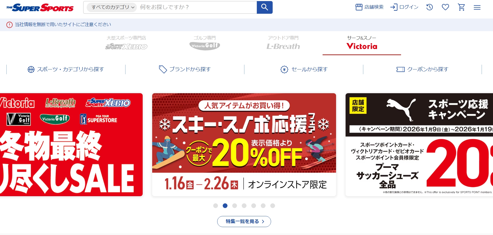This screenshot has width=493, height=235.
Task: Open the hamburger menu
Action: (x=477, y=7)
